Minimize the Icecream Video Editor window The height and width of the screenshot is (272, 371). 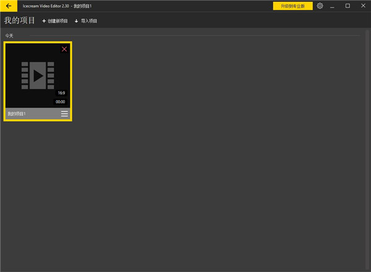(x=334, y=6)
